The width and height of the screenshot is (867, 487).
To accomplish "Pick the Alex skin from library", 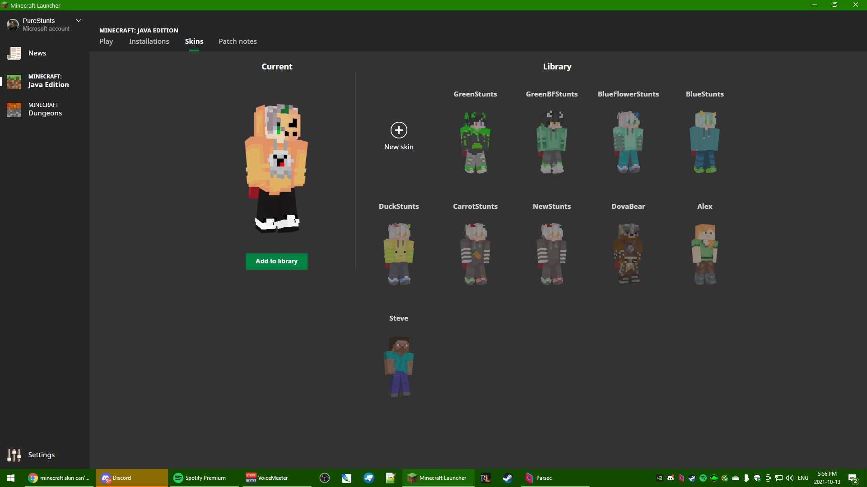I will point(704,254).
